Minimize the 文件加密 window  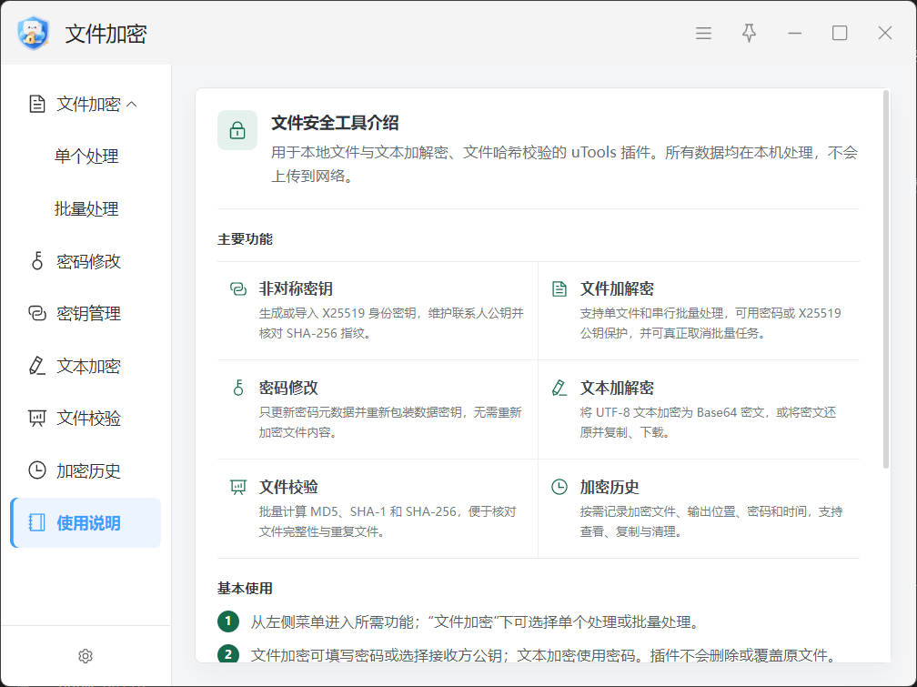pos(794,34)
